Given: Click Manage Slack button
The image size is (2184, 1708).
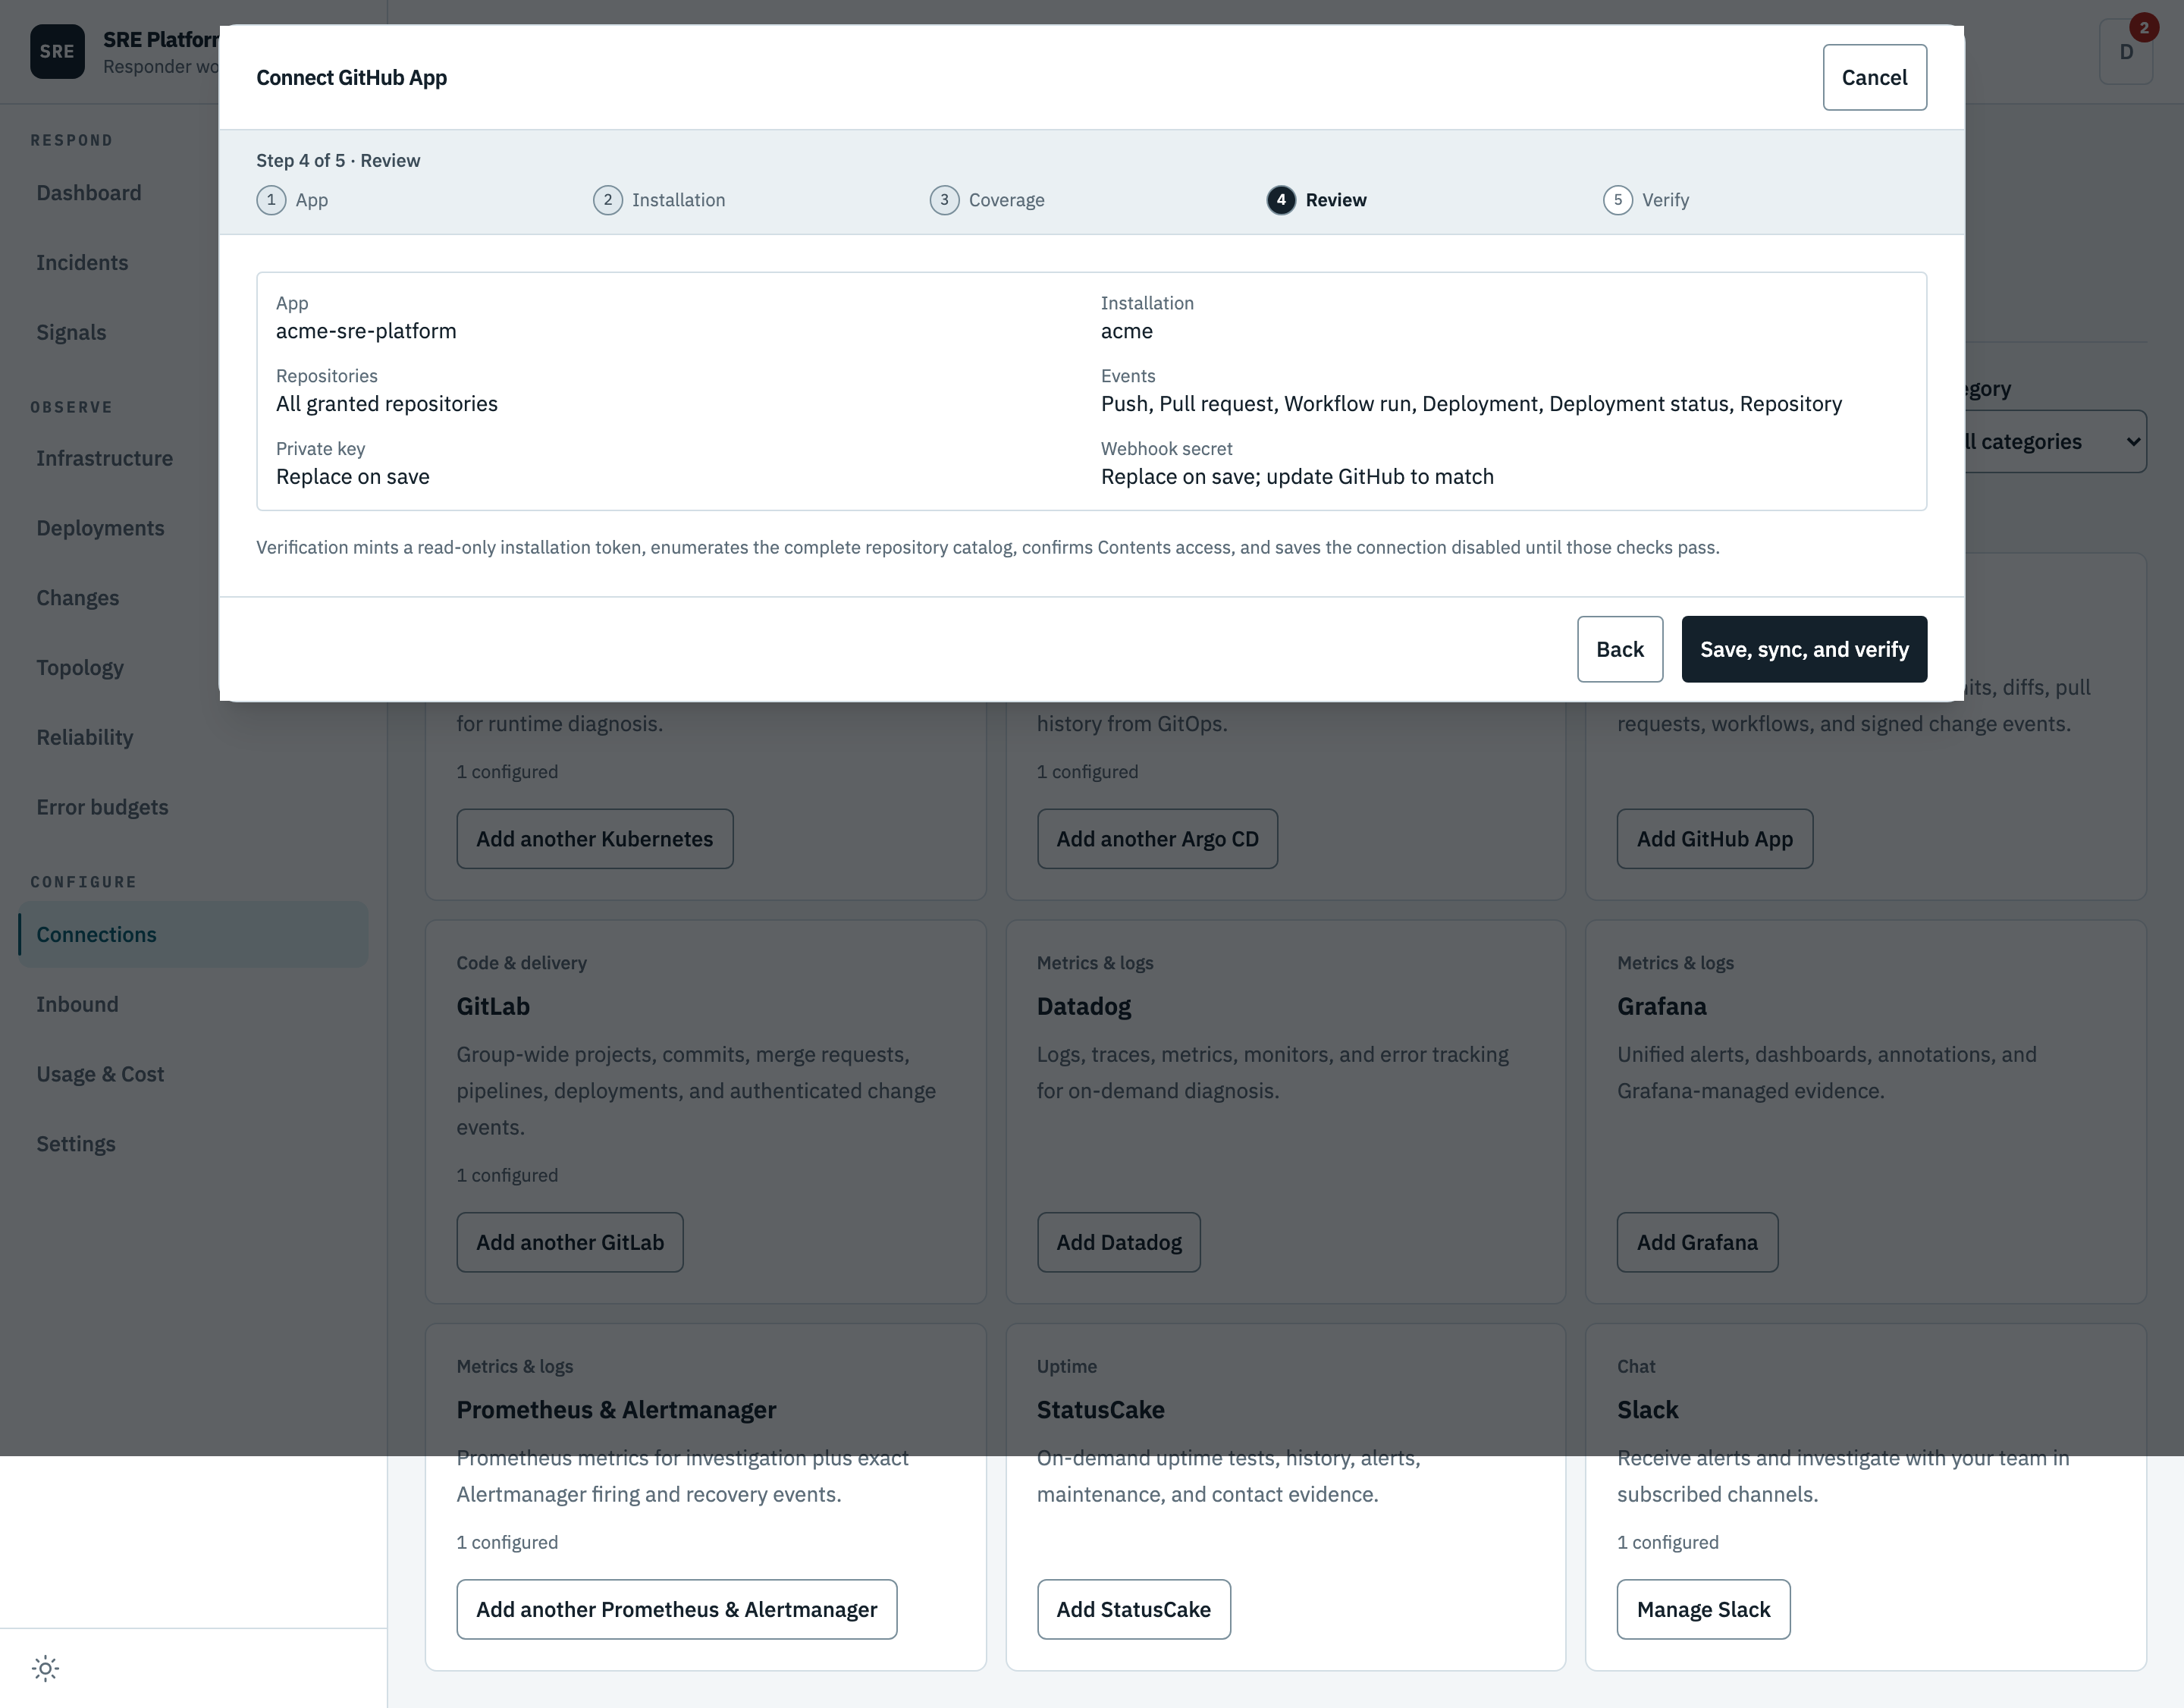Looking at the screenshot, I should click(x=1703, y=1609).
